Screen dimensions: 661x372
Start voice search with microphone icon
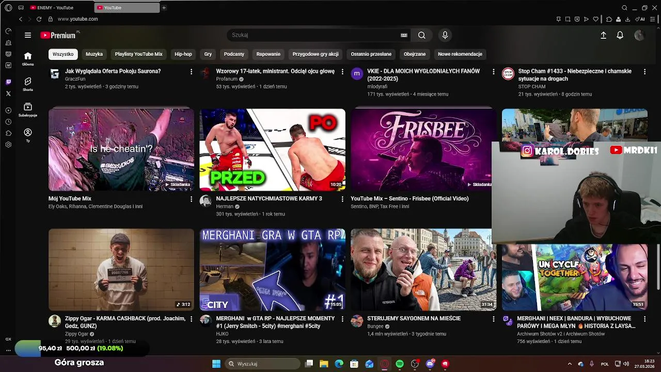point(445,35)
